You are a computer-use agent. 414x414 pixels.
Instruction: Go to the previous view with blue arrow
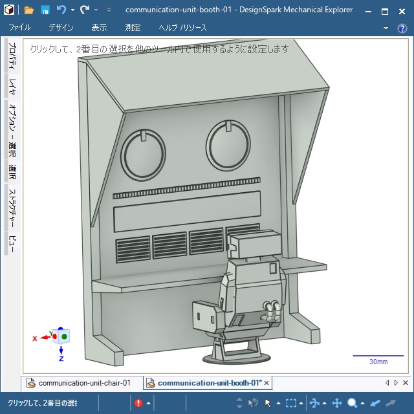click(375, 403)
